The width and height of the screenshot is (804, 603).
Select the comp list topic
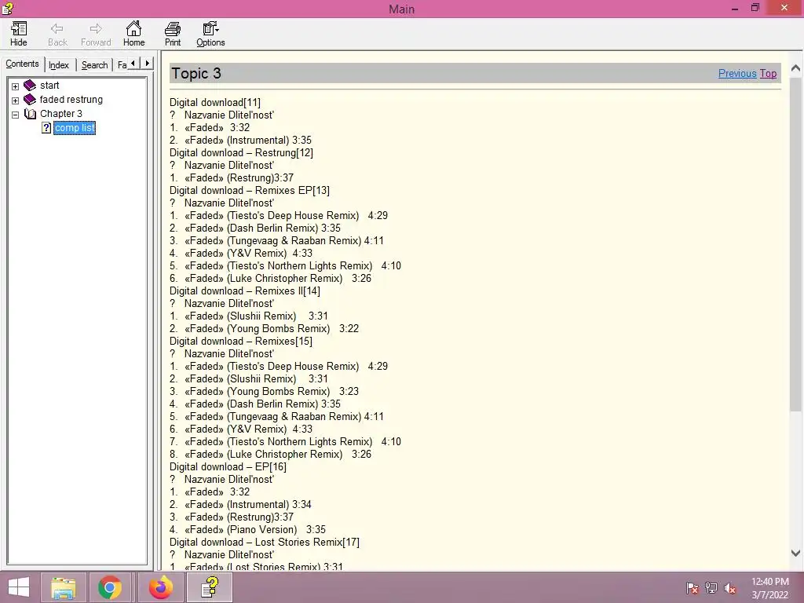tap(75, 128)
